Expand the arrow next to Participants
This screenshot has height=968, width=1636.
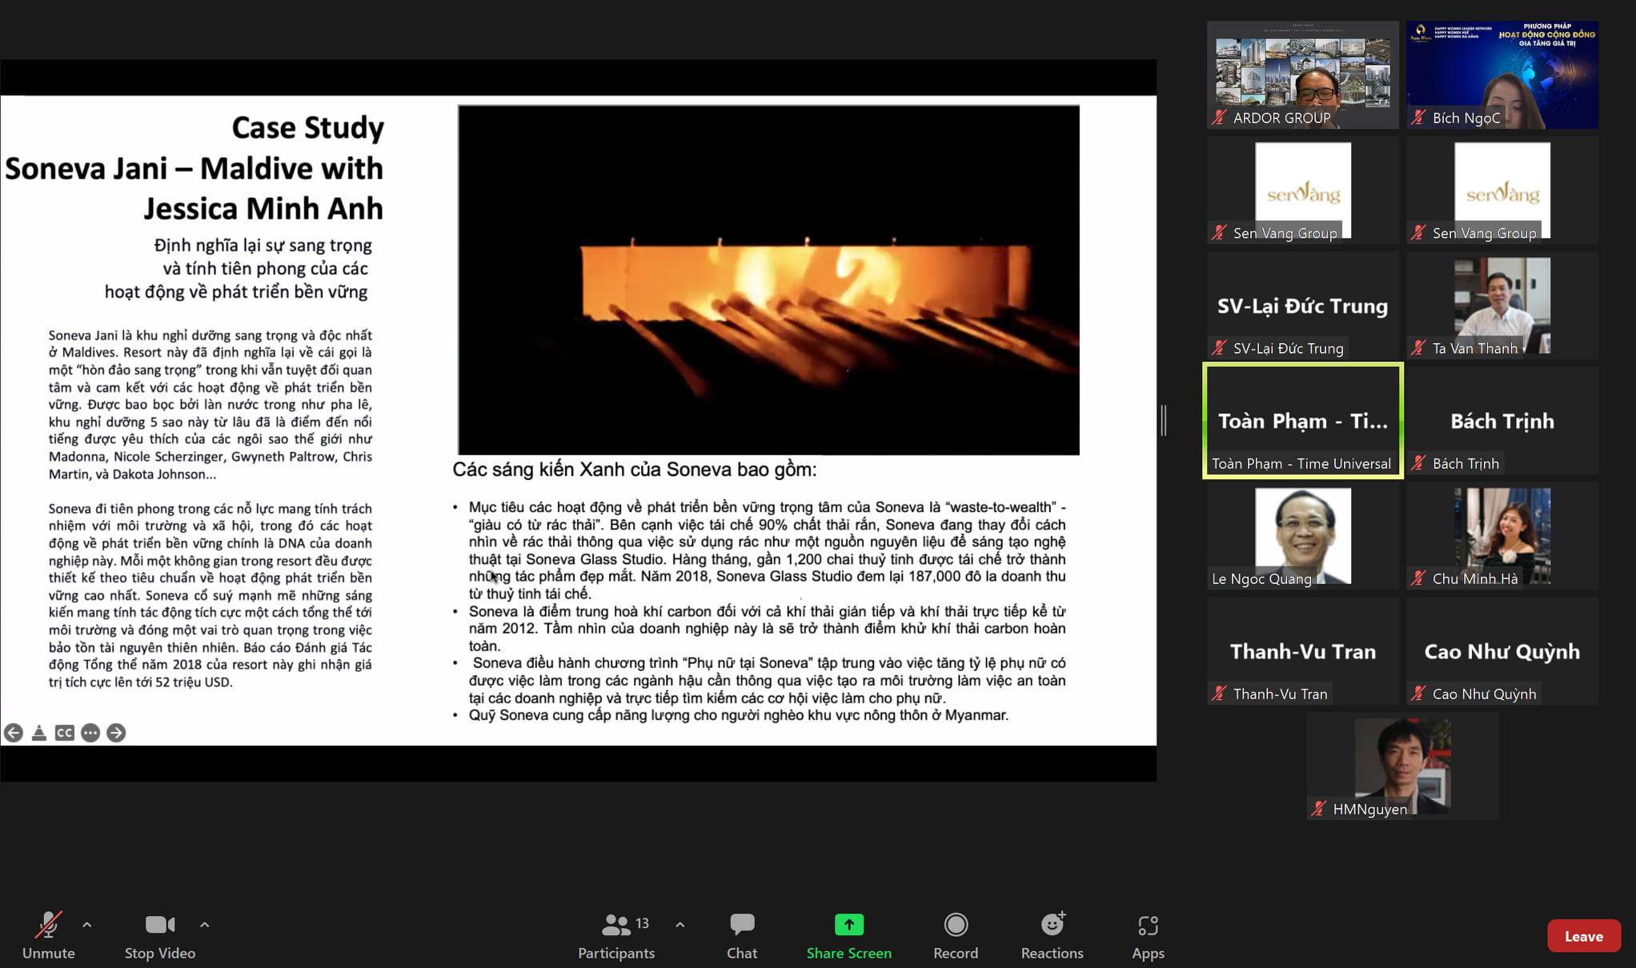coord(680,925)
